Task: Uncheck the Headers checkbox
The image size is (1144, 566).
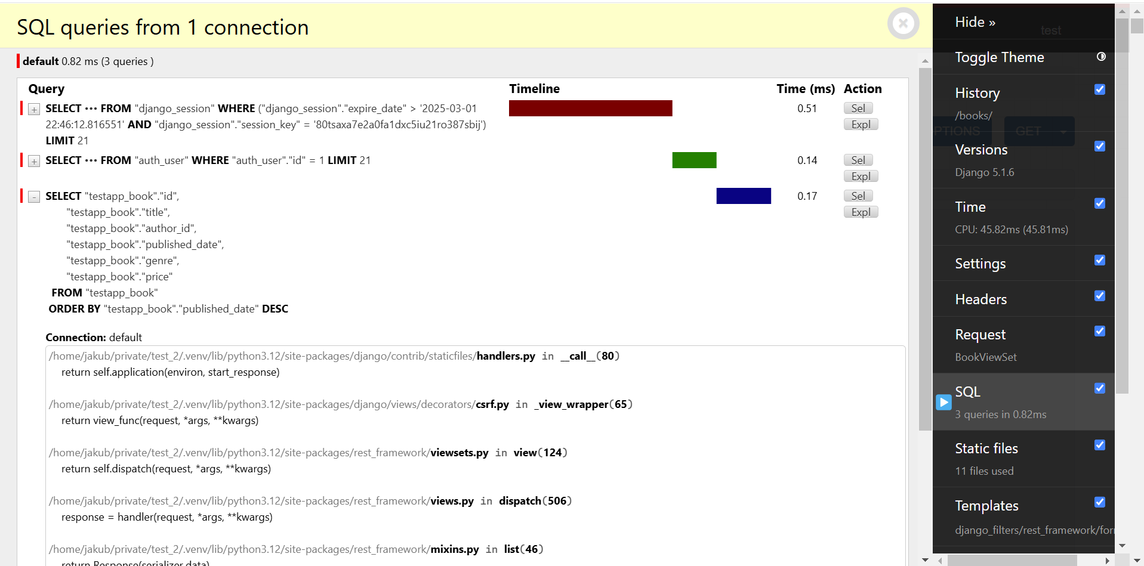Action: (1099, 296)
